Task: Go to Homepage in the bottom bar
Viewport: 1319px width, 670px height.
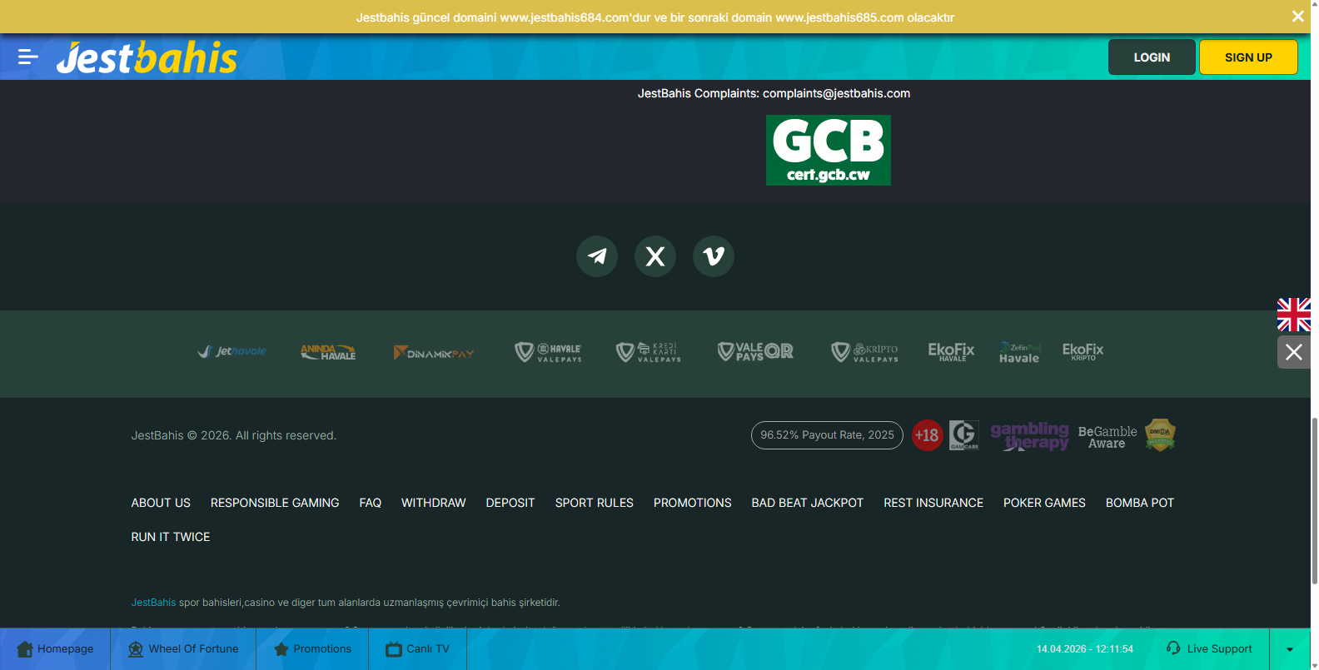Action: [55, 649]
